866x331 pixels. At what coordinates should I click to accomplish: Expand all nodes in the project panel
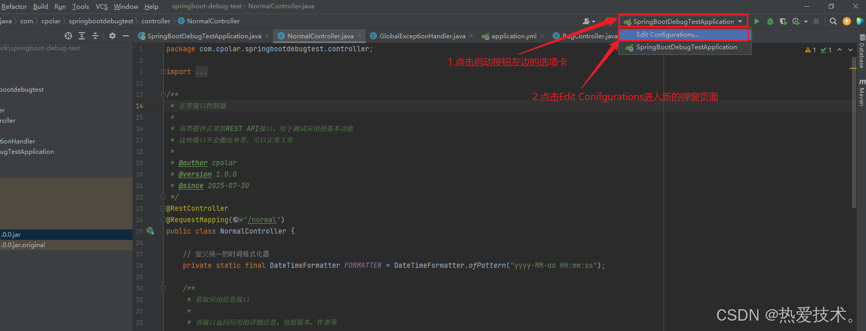pyautogui.click(x=82, y=36)
